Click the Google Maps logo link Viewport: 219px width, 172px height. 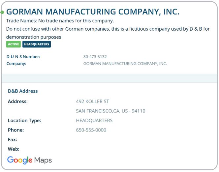pos(29,160)
